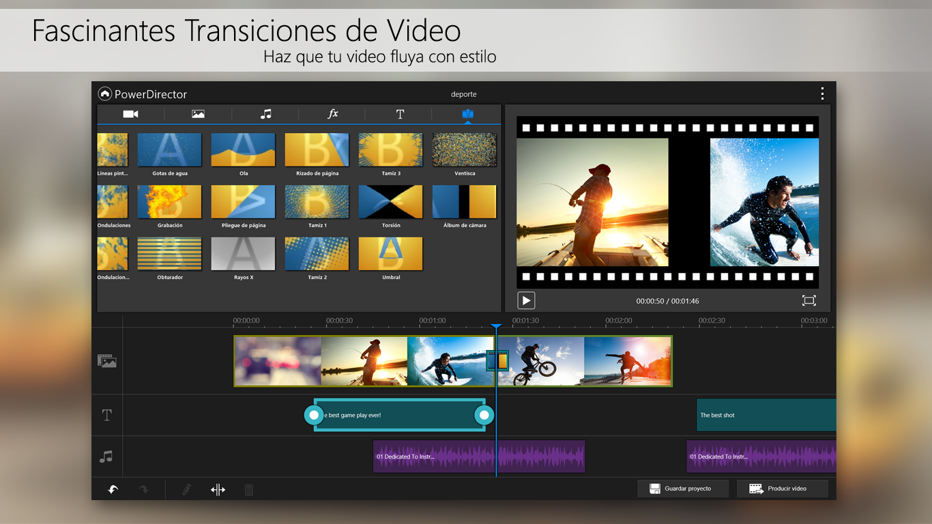Play the preview video
The height and width of the screenshot is (524, 932).
point(526,300)
